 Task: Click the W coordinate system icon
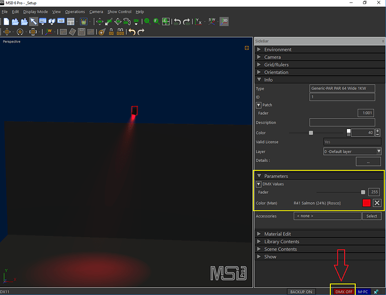(49, 32)
